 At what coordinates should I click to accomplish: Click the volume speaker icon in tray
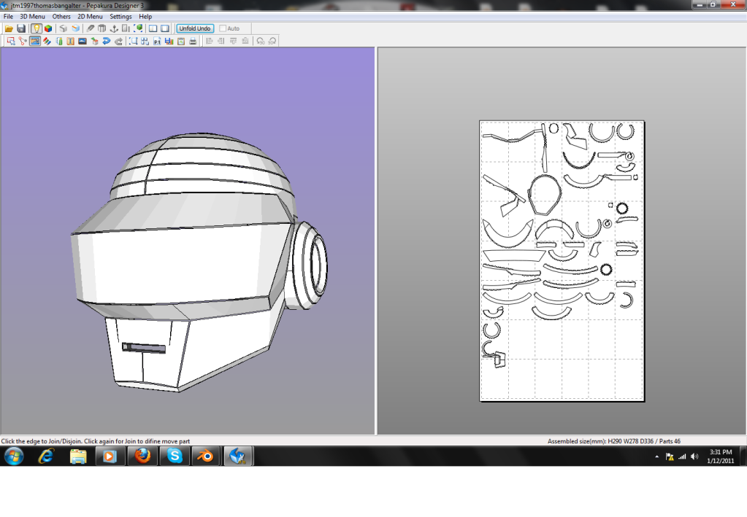point(694,456)
